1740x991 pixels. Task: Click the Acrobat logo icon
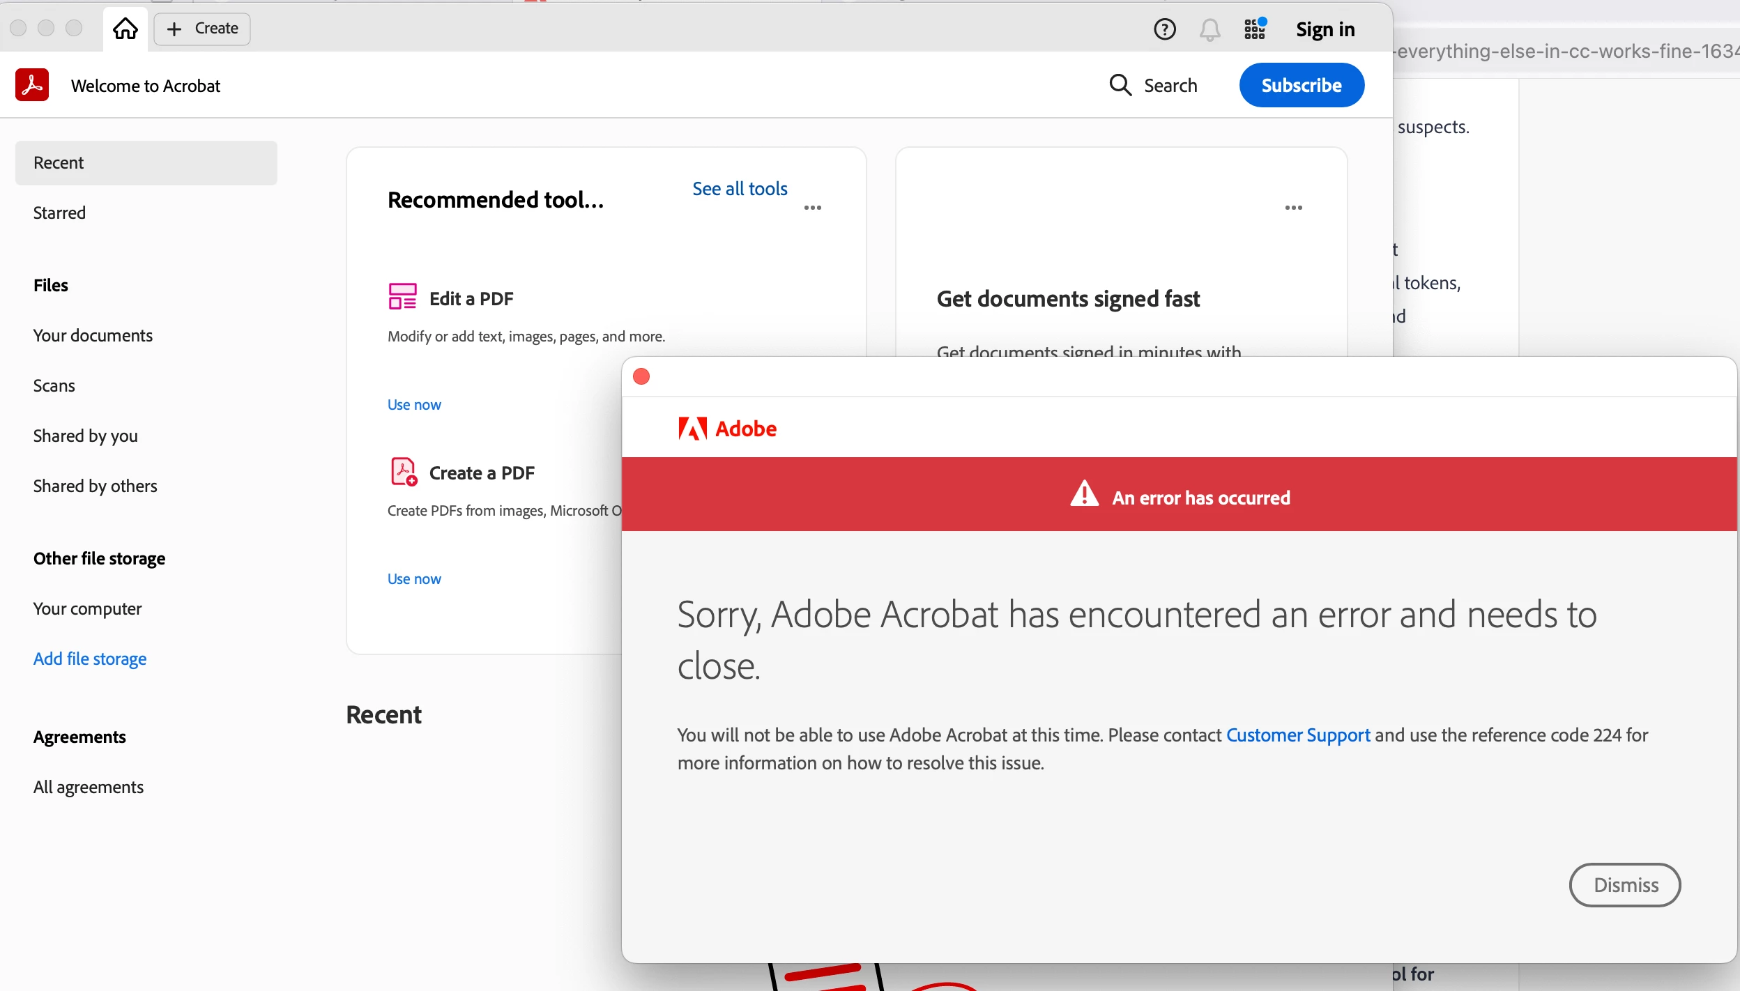coord(32,85)
